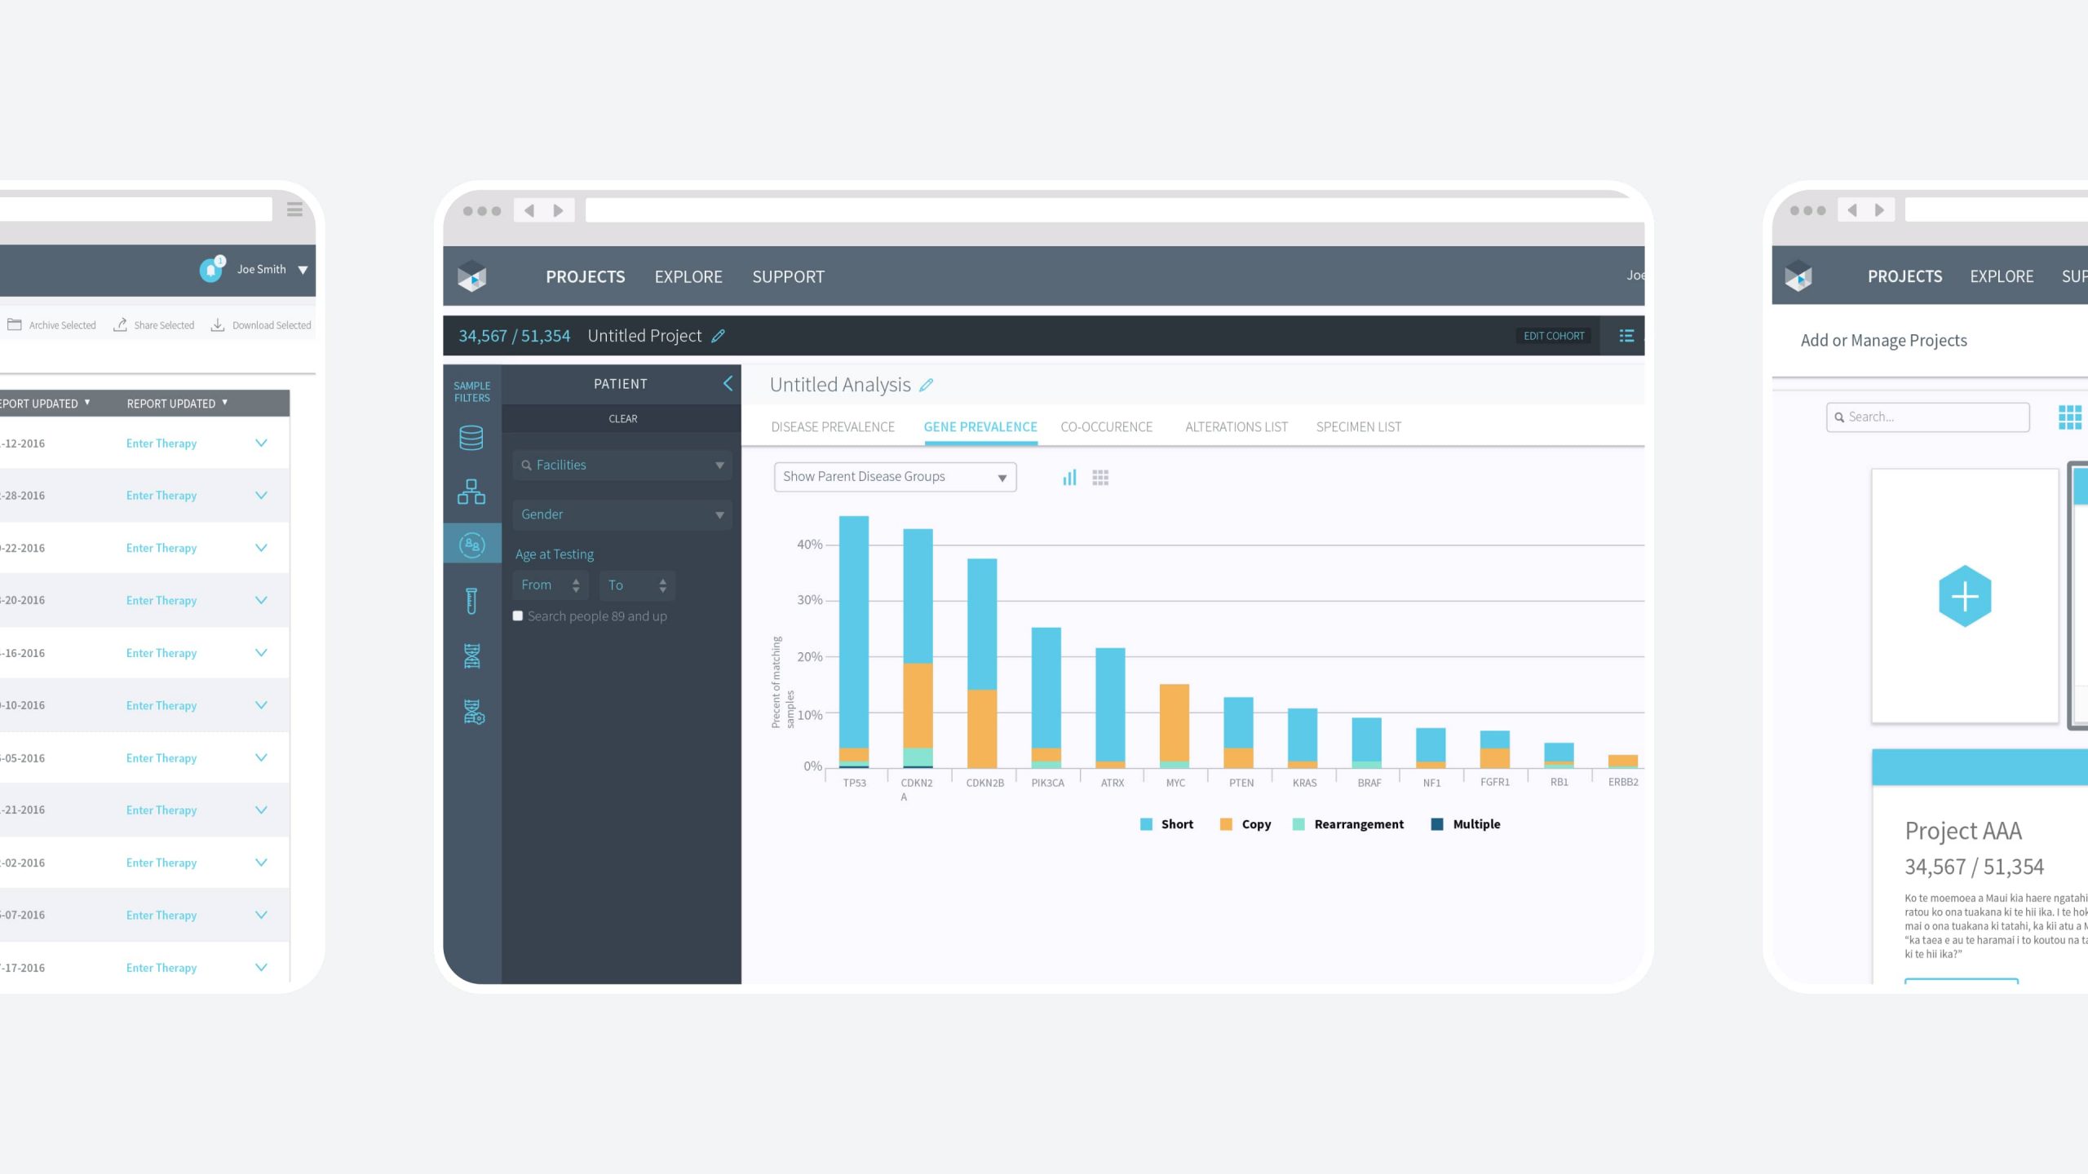
Task: Click the notification bell icon
Action: click(x=210, y=269)
